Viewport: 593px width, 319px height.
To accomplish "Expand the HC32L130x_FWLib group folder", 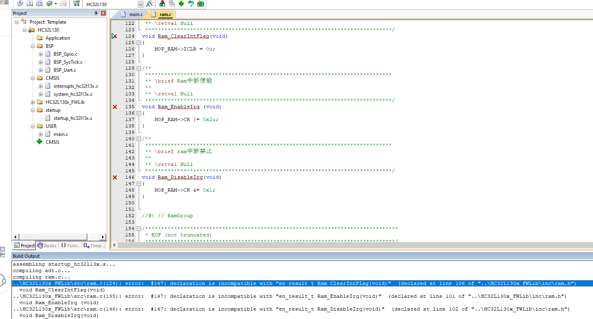I will click(x=33, y=102).
